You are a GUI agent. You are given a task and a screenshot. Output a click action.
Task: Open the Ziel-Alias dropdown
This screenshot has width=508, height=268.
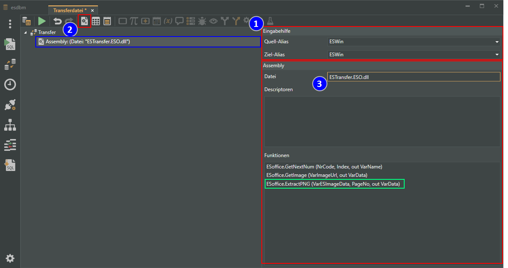coord(497,55)
